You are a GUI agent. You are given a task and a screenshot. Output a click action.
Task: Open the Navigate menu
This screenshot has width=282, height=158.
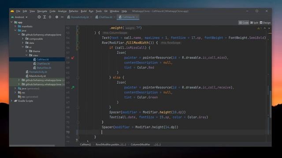[x=42, y=11]
